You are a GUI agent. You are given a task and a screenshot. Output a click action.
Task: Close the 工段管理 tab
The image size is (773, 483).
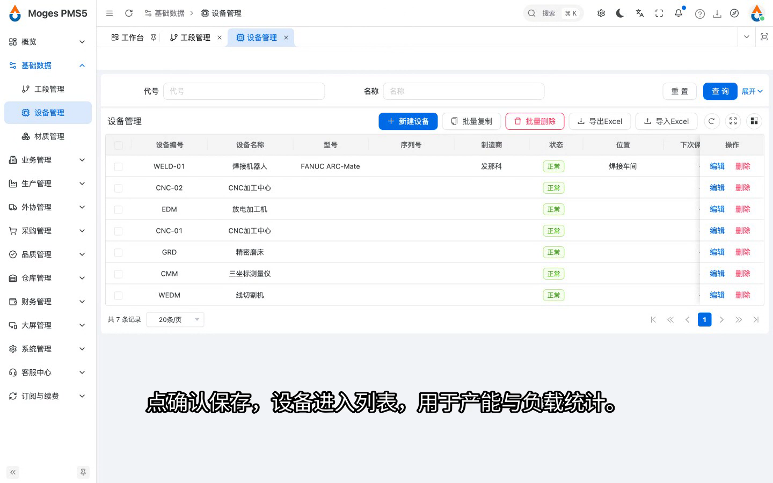click(x=220, y=38)
